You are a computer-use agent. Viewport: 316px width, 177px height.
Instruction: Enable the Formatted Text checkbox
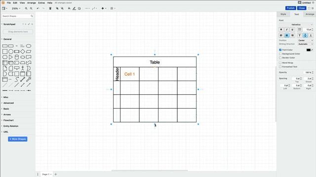click(280, 67)
